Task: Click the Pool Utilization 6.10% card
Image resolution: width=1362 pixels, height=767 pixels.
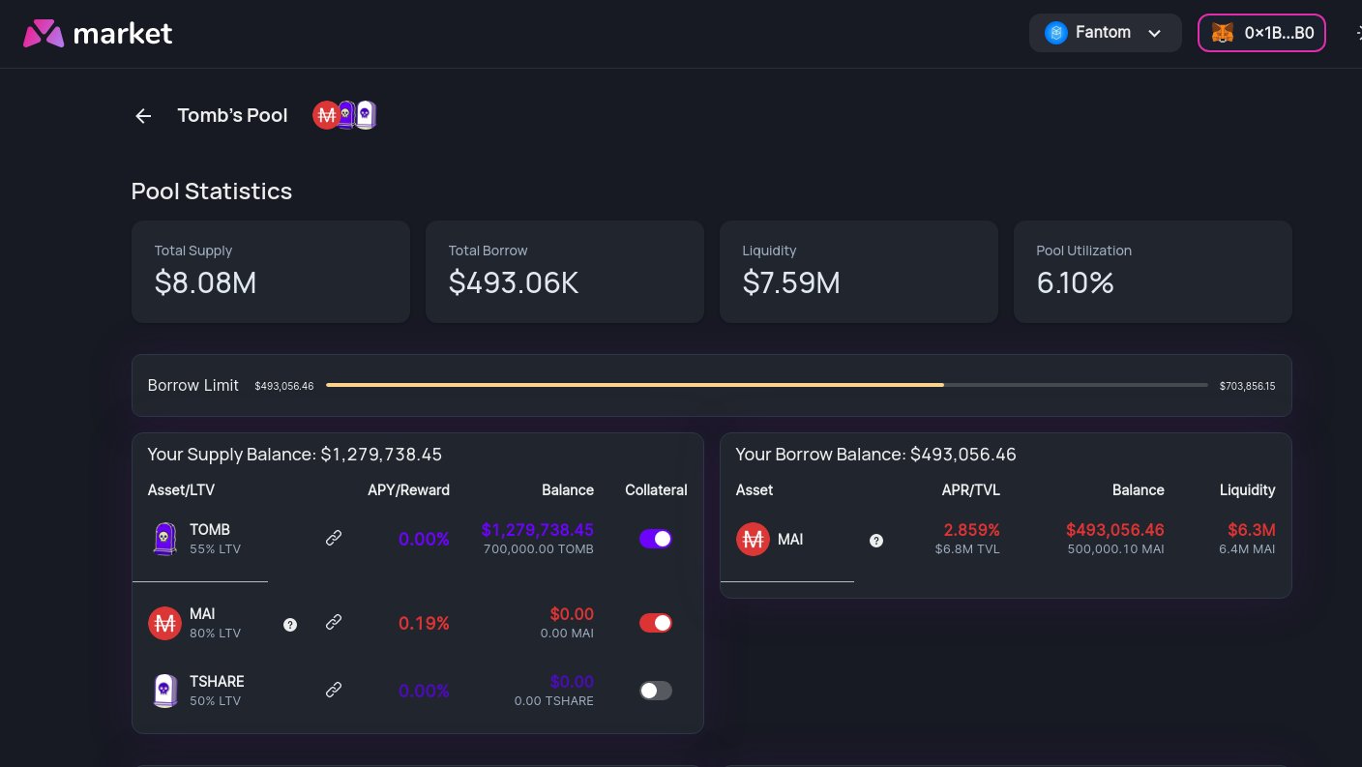Action: coord(1153,272)
